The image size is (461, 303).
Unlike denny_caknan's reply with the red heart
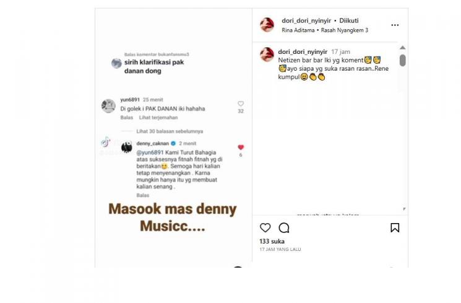coord(241,147)
